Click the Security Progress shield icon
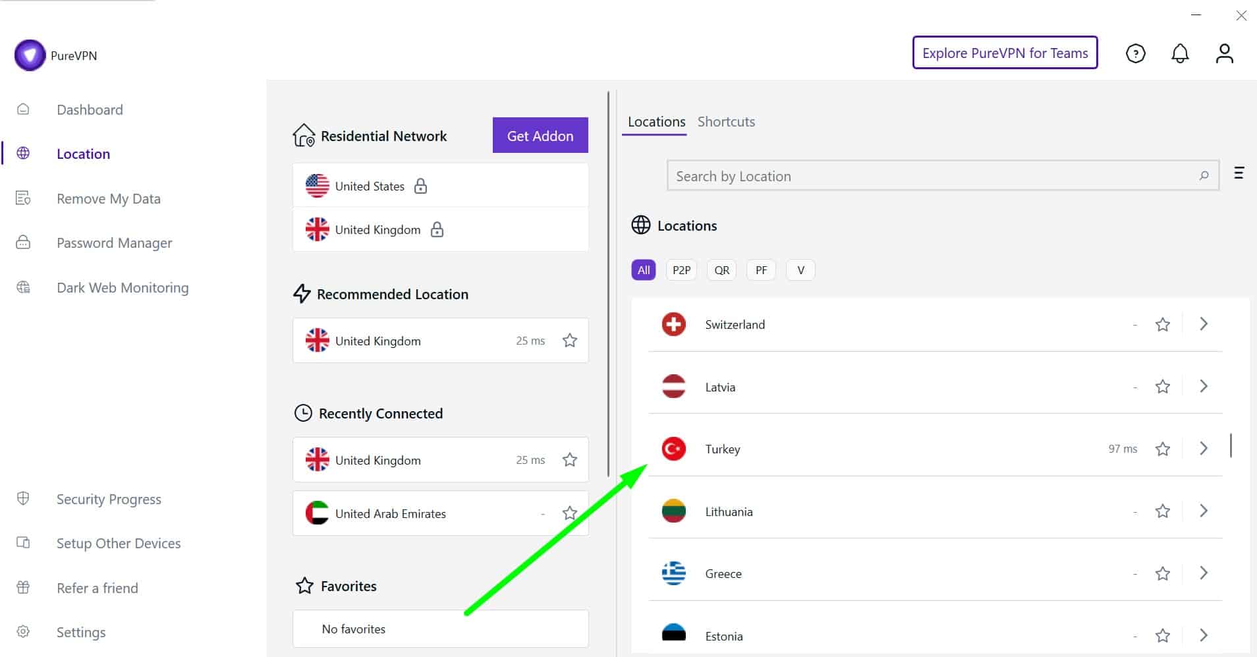Viewport: 1257px width, 657px height. click(x=23, y=499)
